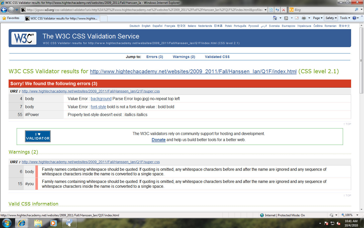The width and height of the screenshot is (364, 228).
Task: Click the red Stop loading icon
Action: coord(284,10)
